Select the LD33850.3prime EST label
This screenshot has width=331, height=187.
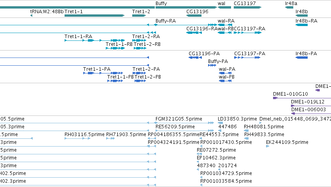[237, 119]
